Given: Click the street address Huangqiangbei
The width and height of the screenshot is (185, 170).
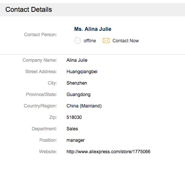Looking at the screenshot, I should pyautogui.click(x=82, y=72).
